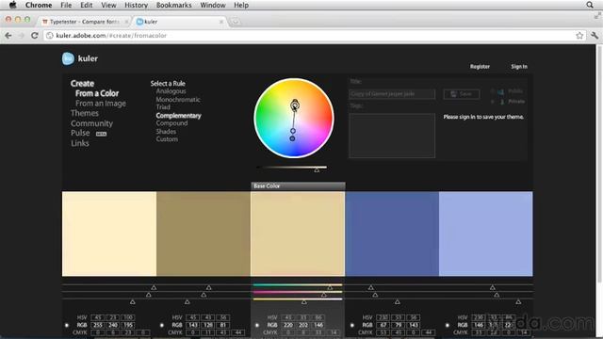Open the File menu
The height and width of the screenshot is (339, 603).
[66, 5]
